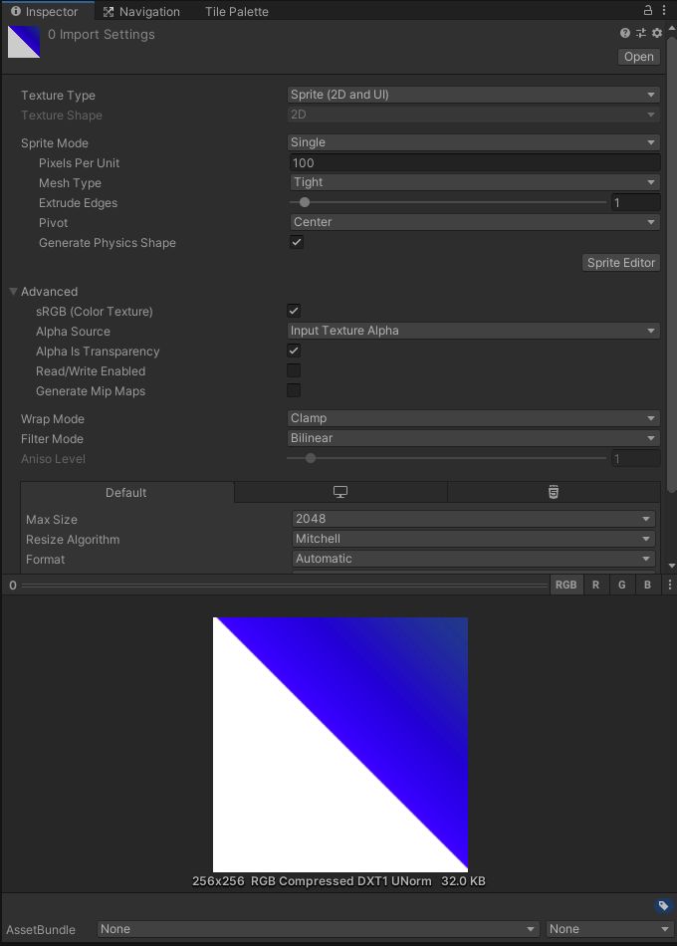
Task: Open the Filter Mode dropdown
Action: coord(474,438)
